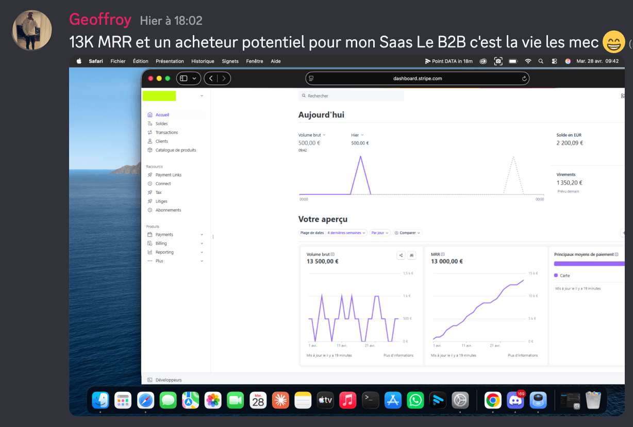
Task: Open the Édition menu
Action: click(141, 61)
